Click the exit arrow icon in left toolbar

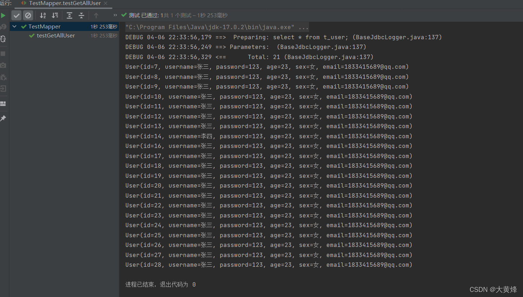coord(3,89)
